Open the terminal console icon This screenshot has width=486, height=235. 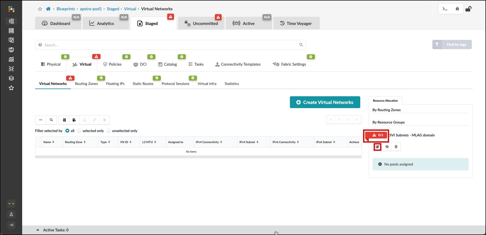click(x=445, y=9)
